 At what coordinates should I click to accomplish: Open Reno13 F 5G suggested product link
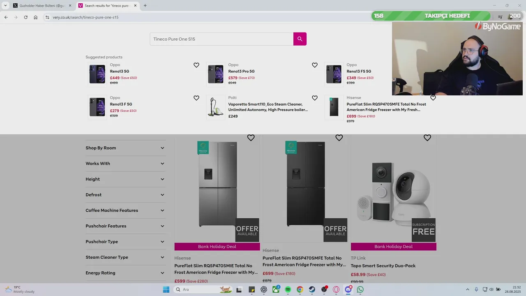pos(121,104)
